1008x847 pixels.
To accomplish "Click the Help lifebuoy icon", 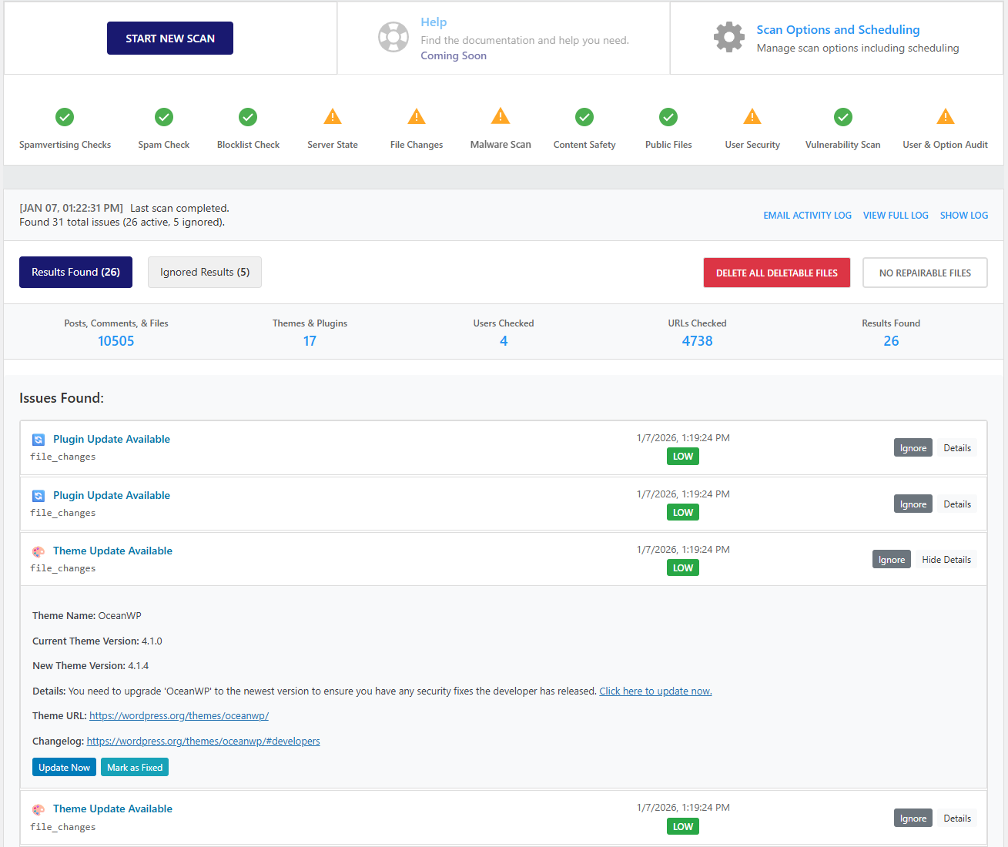I will (393, 37).
